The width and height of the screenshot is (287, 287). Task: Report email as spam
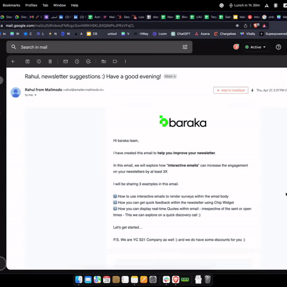[39, 62]
